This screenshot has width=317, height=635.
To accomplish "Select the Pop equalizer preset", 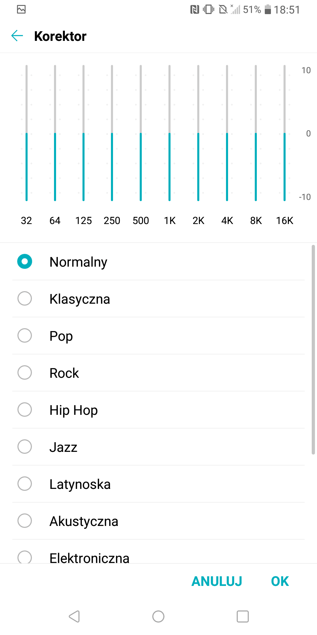I will coord(25,335).
